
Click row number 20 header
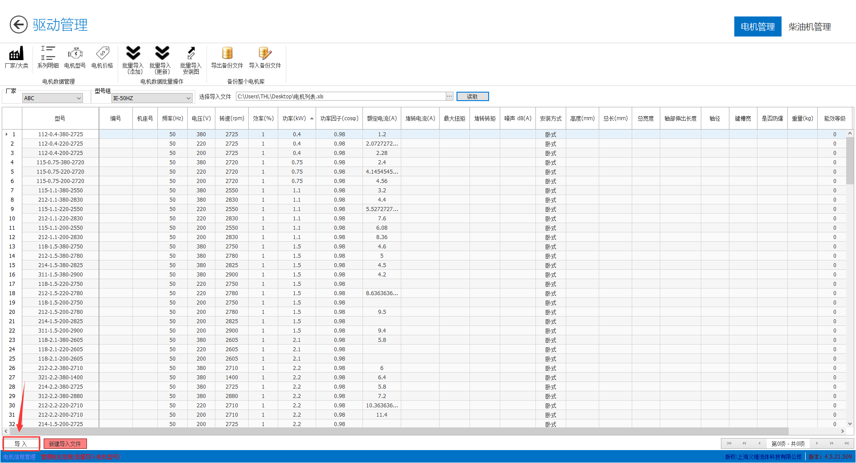click(12, 312)
